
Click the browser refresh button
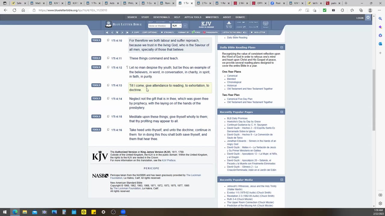coord(14,10)
